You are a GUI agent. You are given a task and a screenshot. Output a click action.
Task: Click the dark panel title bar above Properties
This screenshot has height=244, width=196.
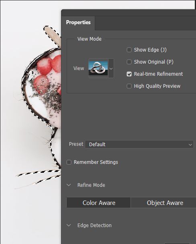coord(129,12)
